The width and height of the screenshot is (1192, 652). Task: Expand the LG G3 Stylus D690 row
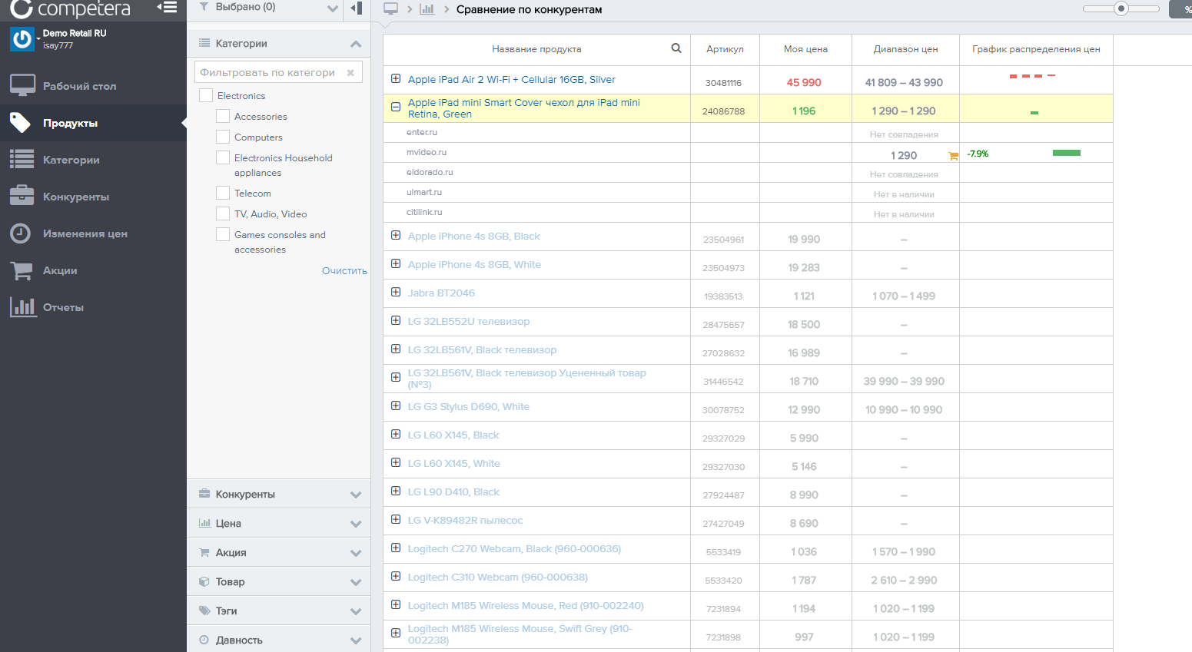396,405
